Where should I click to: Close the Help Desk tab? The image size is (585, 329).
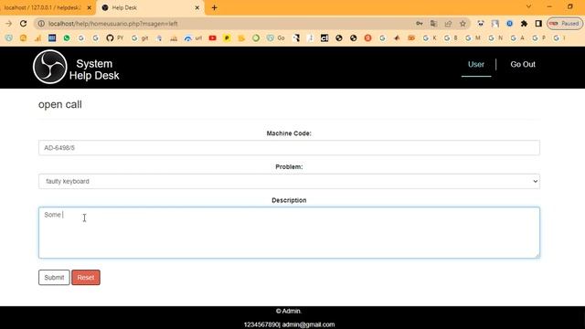click(x=197, y=7)
